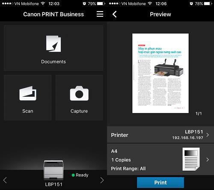Switch to the previous printer with left arrow
Image resolution: width=214 pixels, height=190 pixels.
(x=5, y=180)
